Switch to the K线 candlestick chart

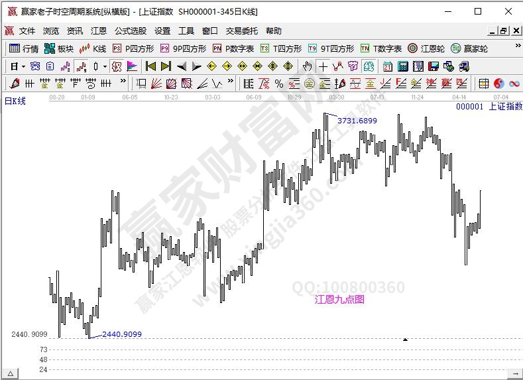point(93,48)
